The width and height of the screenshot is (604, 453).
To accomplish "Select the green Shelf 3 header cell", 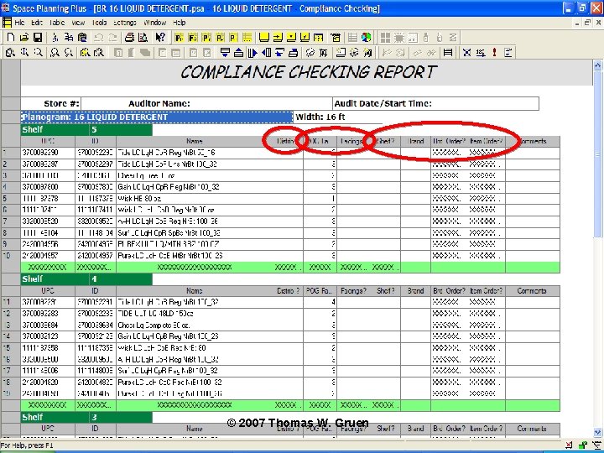I will (86, 418).
